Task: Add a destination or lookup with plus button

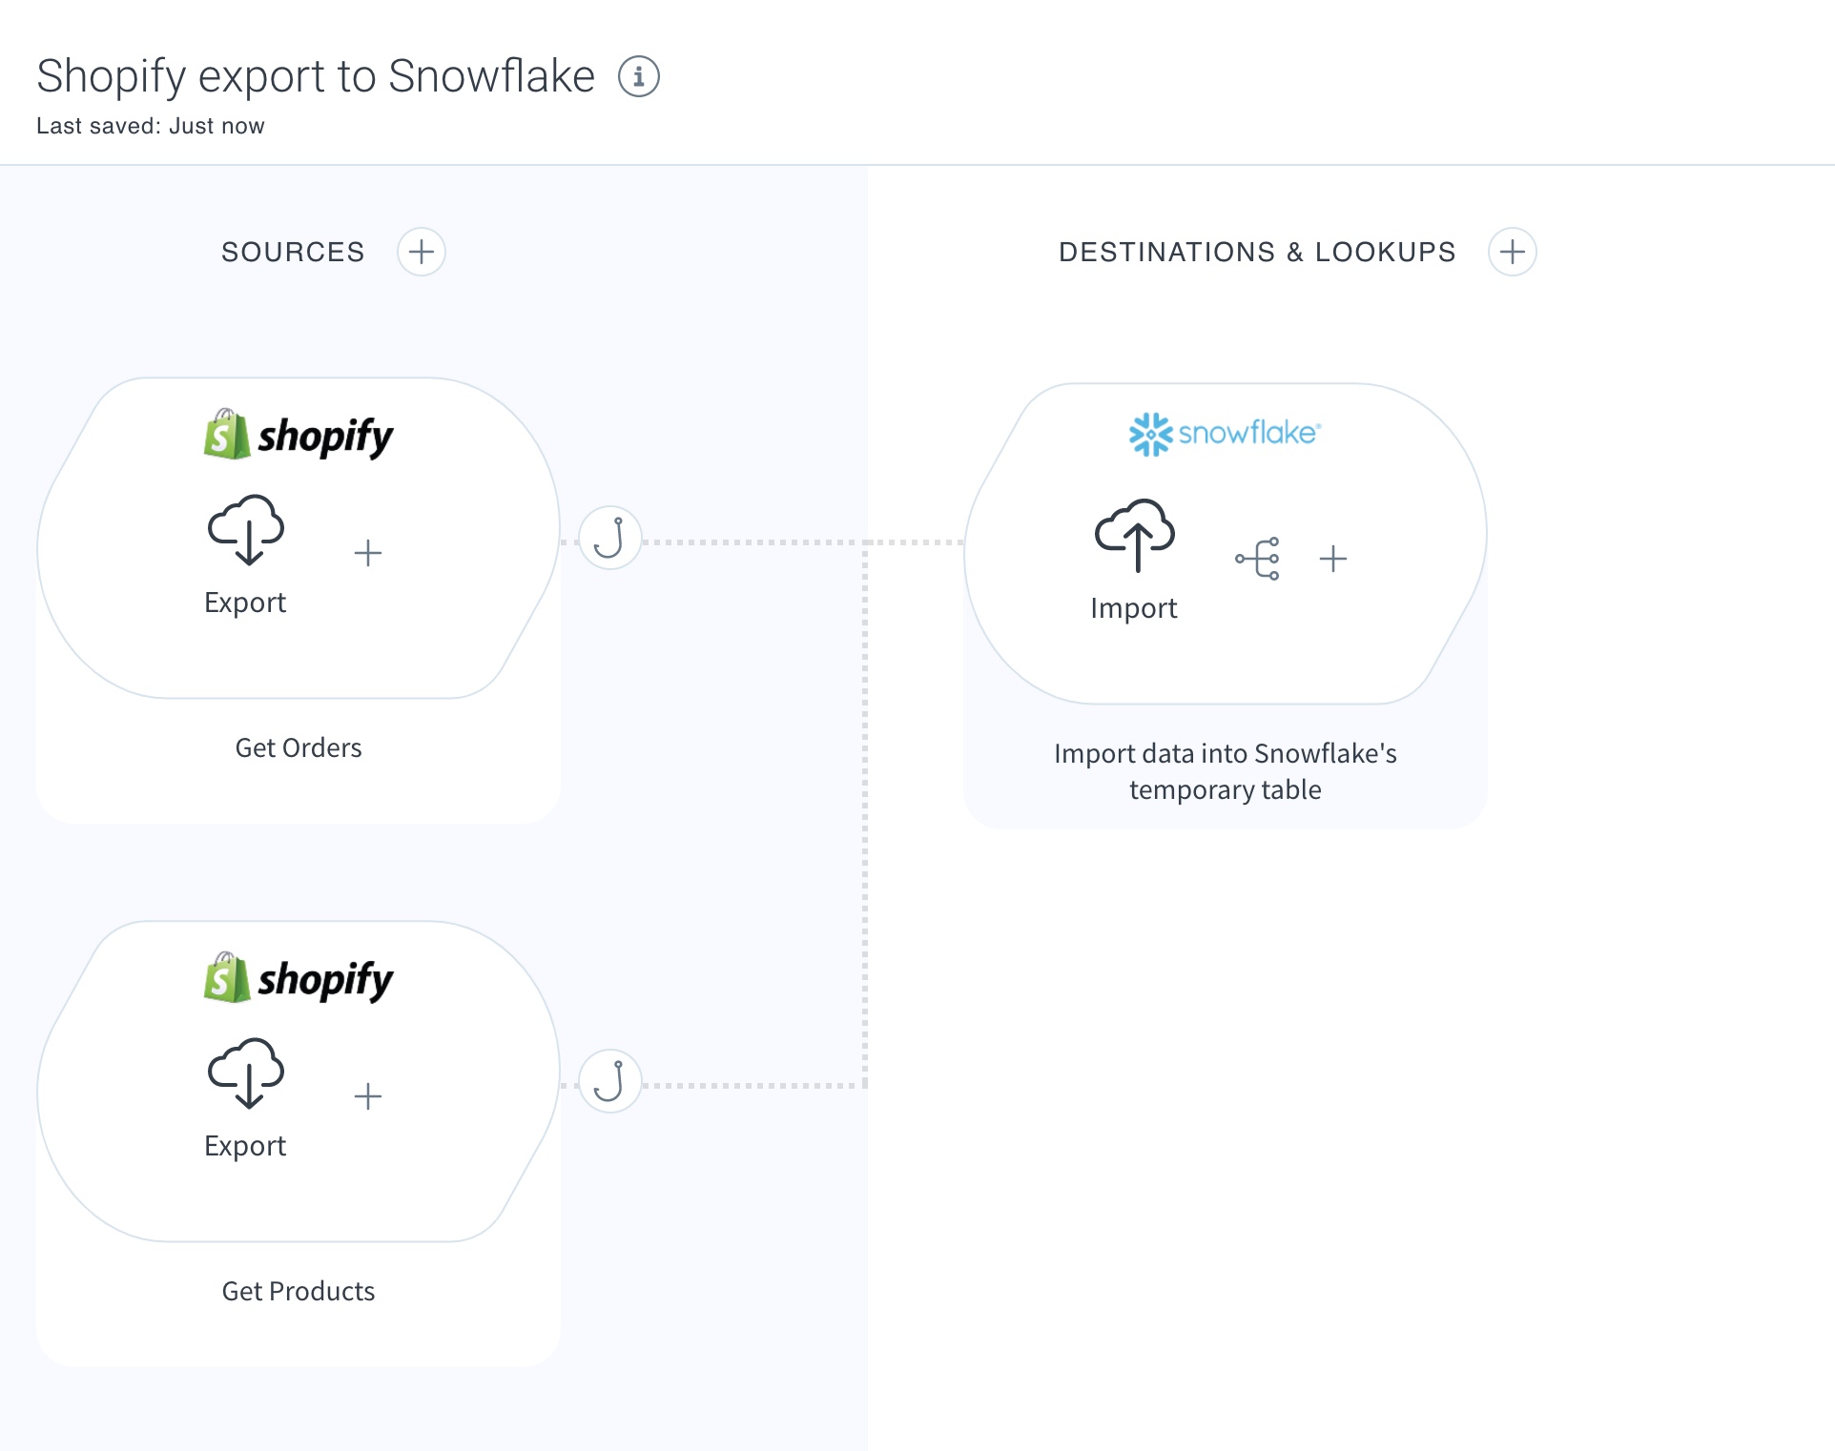Action: coord(1513,252)
